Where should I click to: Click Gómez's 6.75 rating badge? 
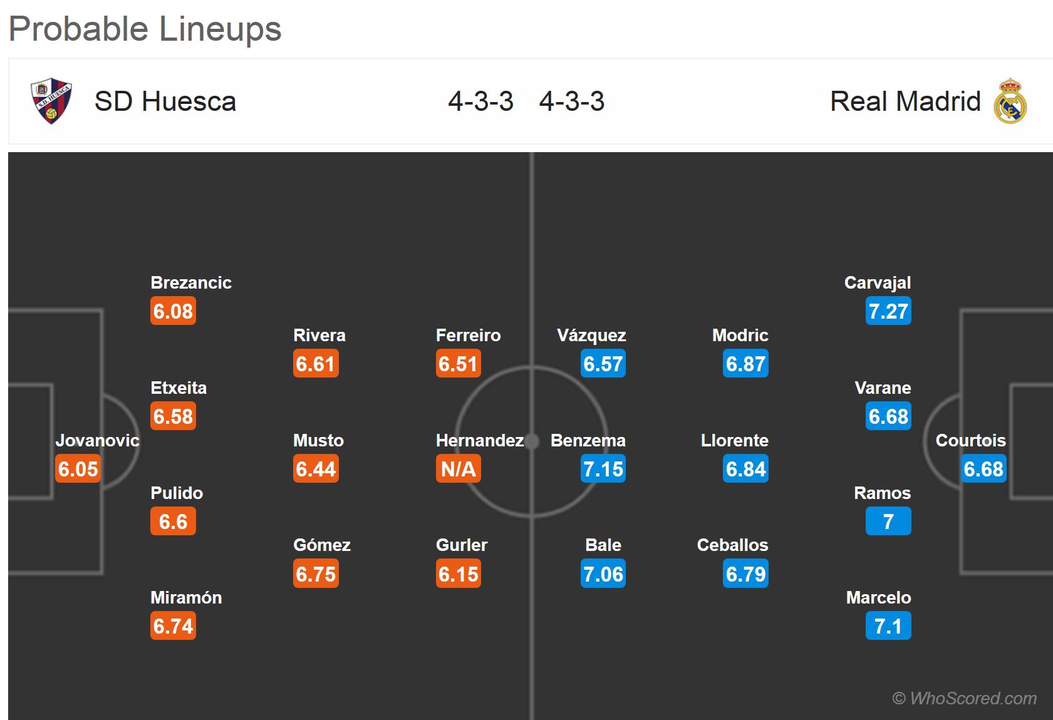point(316,574)
